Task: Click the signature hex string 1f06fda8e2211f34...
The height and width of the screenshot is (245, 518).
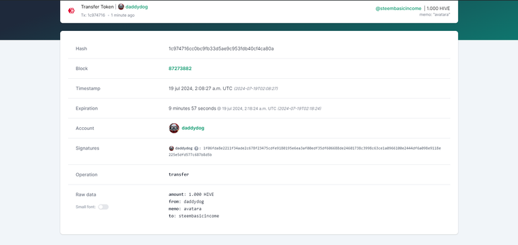Action: click(x=305, y=151)
